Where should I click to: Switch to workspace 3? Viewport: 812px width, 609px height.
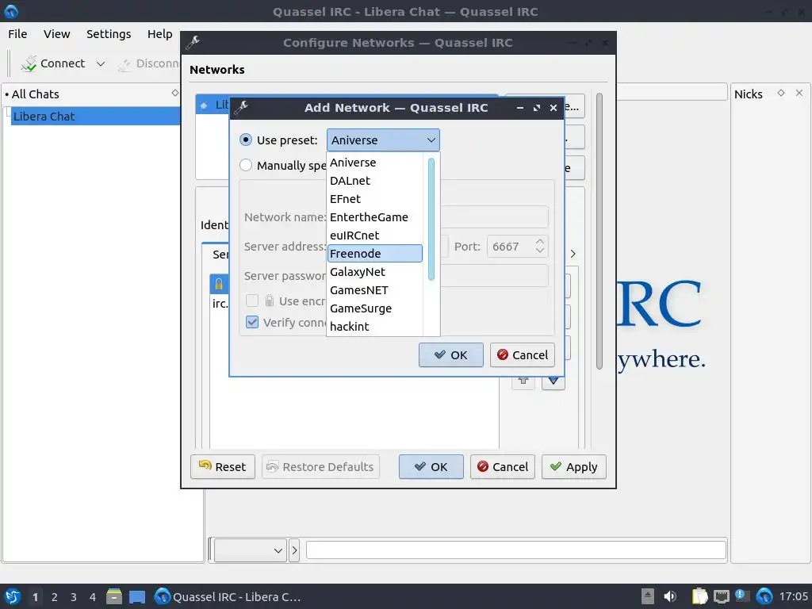tap(74, 597)
